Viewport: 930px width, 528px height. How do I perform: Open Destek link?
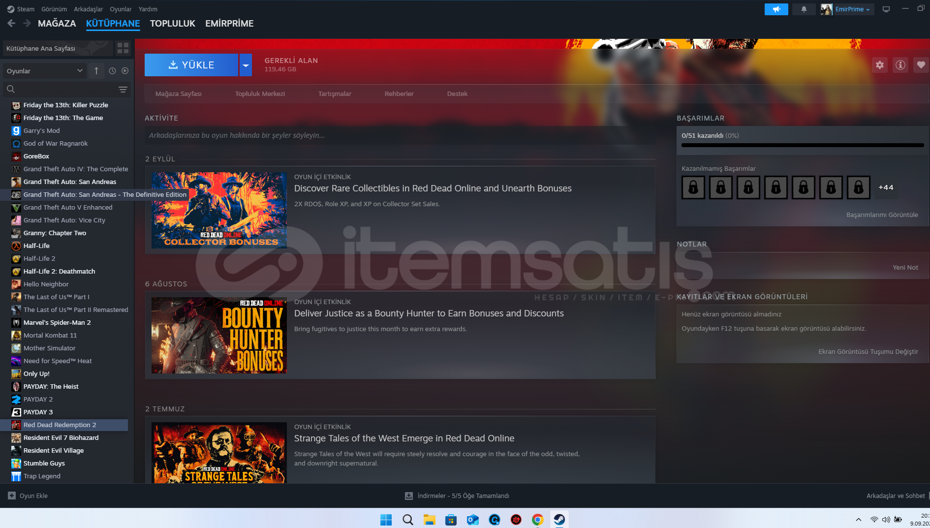(457, 93)
